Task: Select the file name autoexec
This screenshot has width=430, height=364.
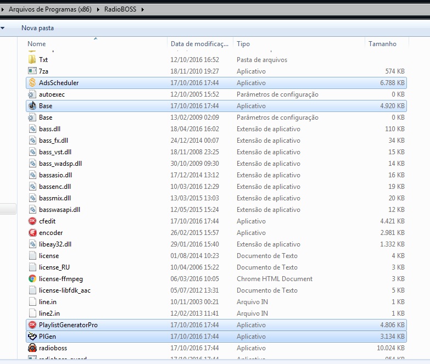Action: tap(52, 94)
